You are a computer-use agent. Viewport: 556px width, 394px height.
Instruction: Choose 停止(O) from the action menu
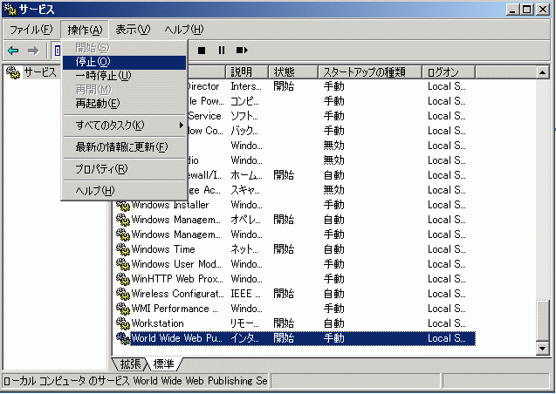click(x=124, y=62)
